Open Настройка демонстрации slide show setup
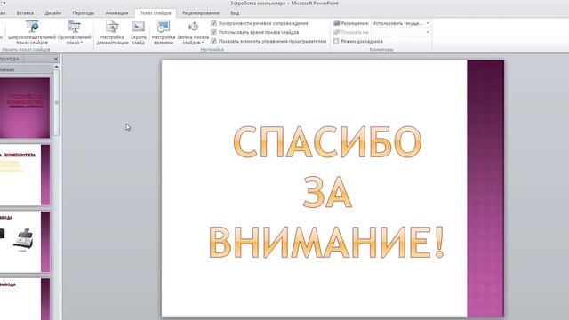569x320 pixels. tap(112, 32)
